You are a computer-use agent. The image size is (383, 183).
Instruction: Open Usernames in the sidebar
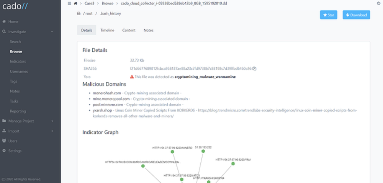[x=19, y=72]
